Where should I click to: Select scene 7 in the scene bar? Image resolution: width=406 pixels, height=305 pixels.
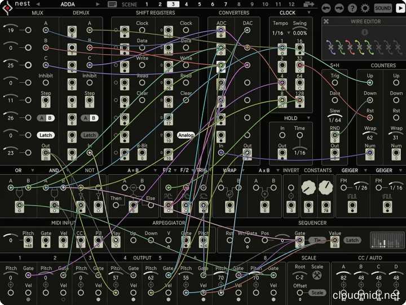(226, 5)
